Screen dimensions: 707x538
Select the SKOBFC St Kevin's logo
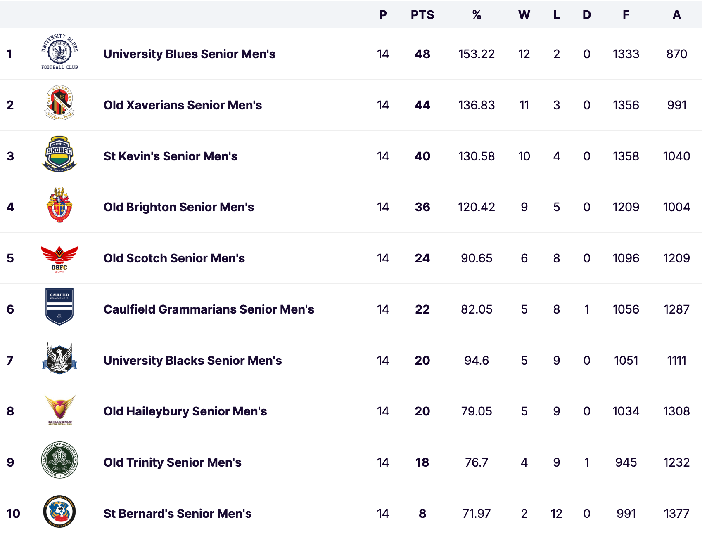pos(59,154)
